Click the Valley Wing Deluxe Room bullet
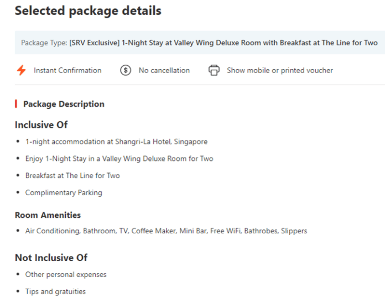 coord(119,159)
